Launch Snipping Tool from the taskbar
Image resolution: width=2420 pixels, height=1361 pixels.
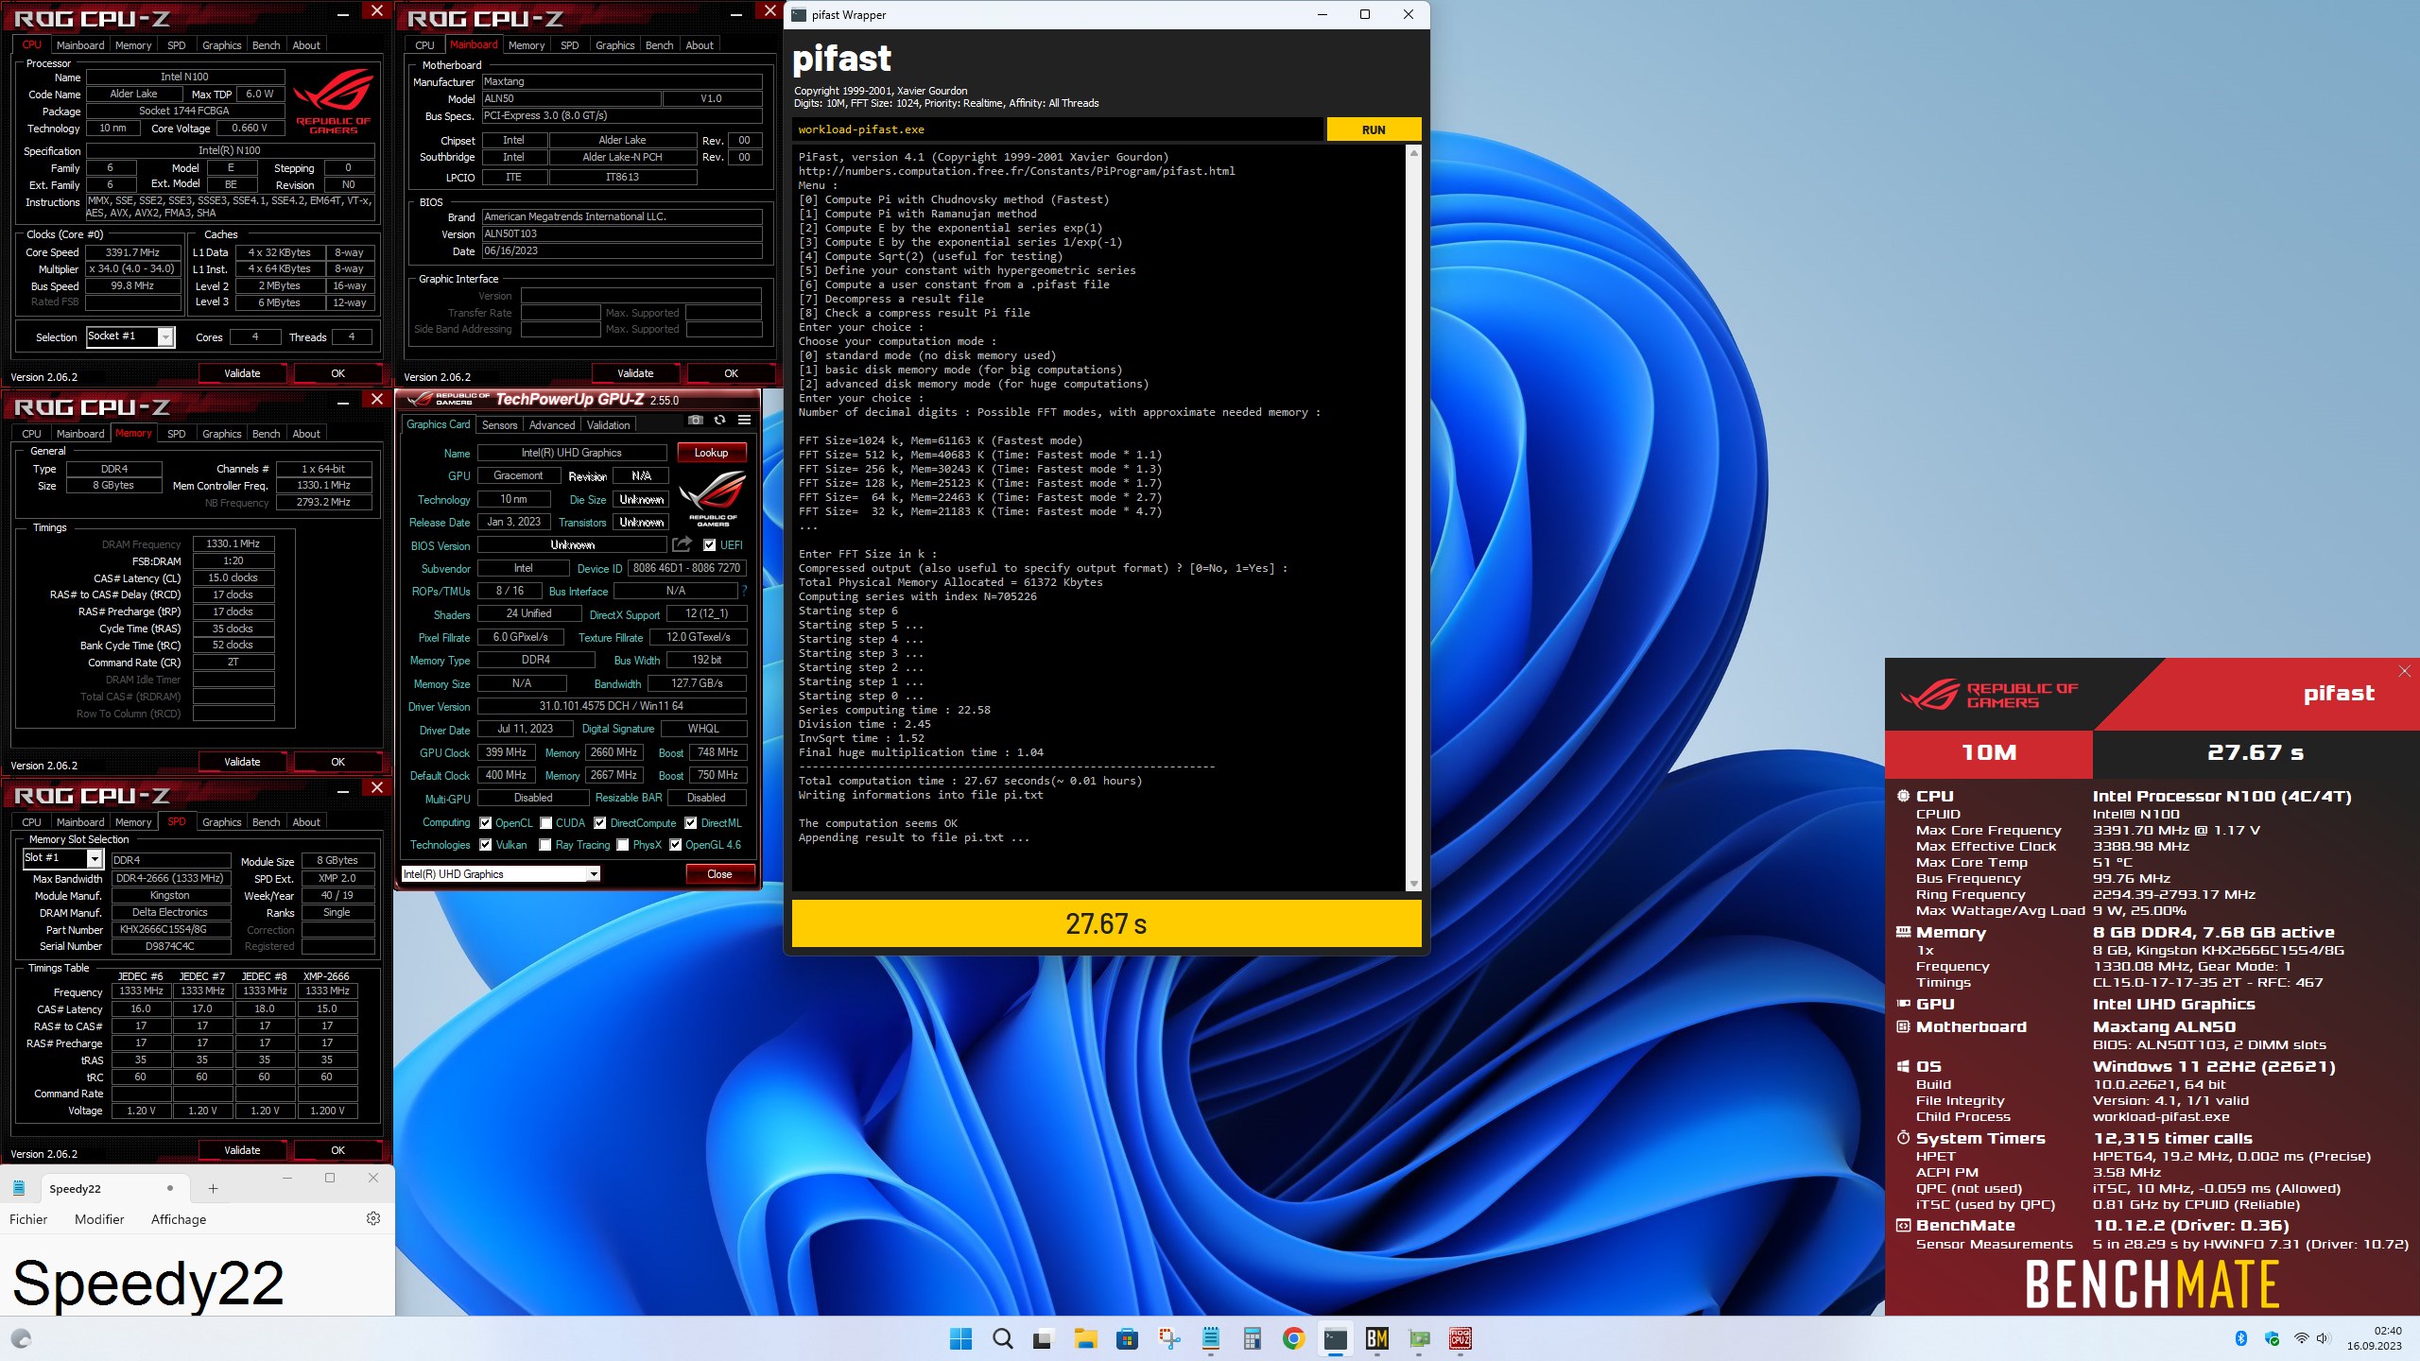tap(1168, 1338)
